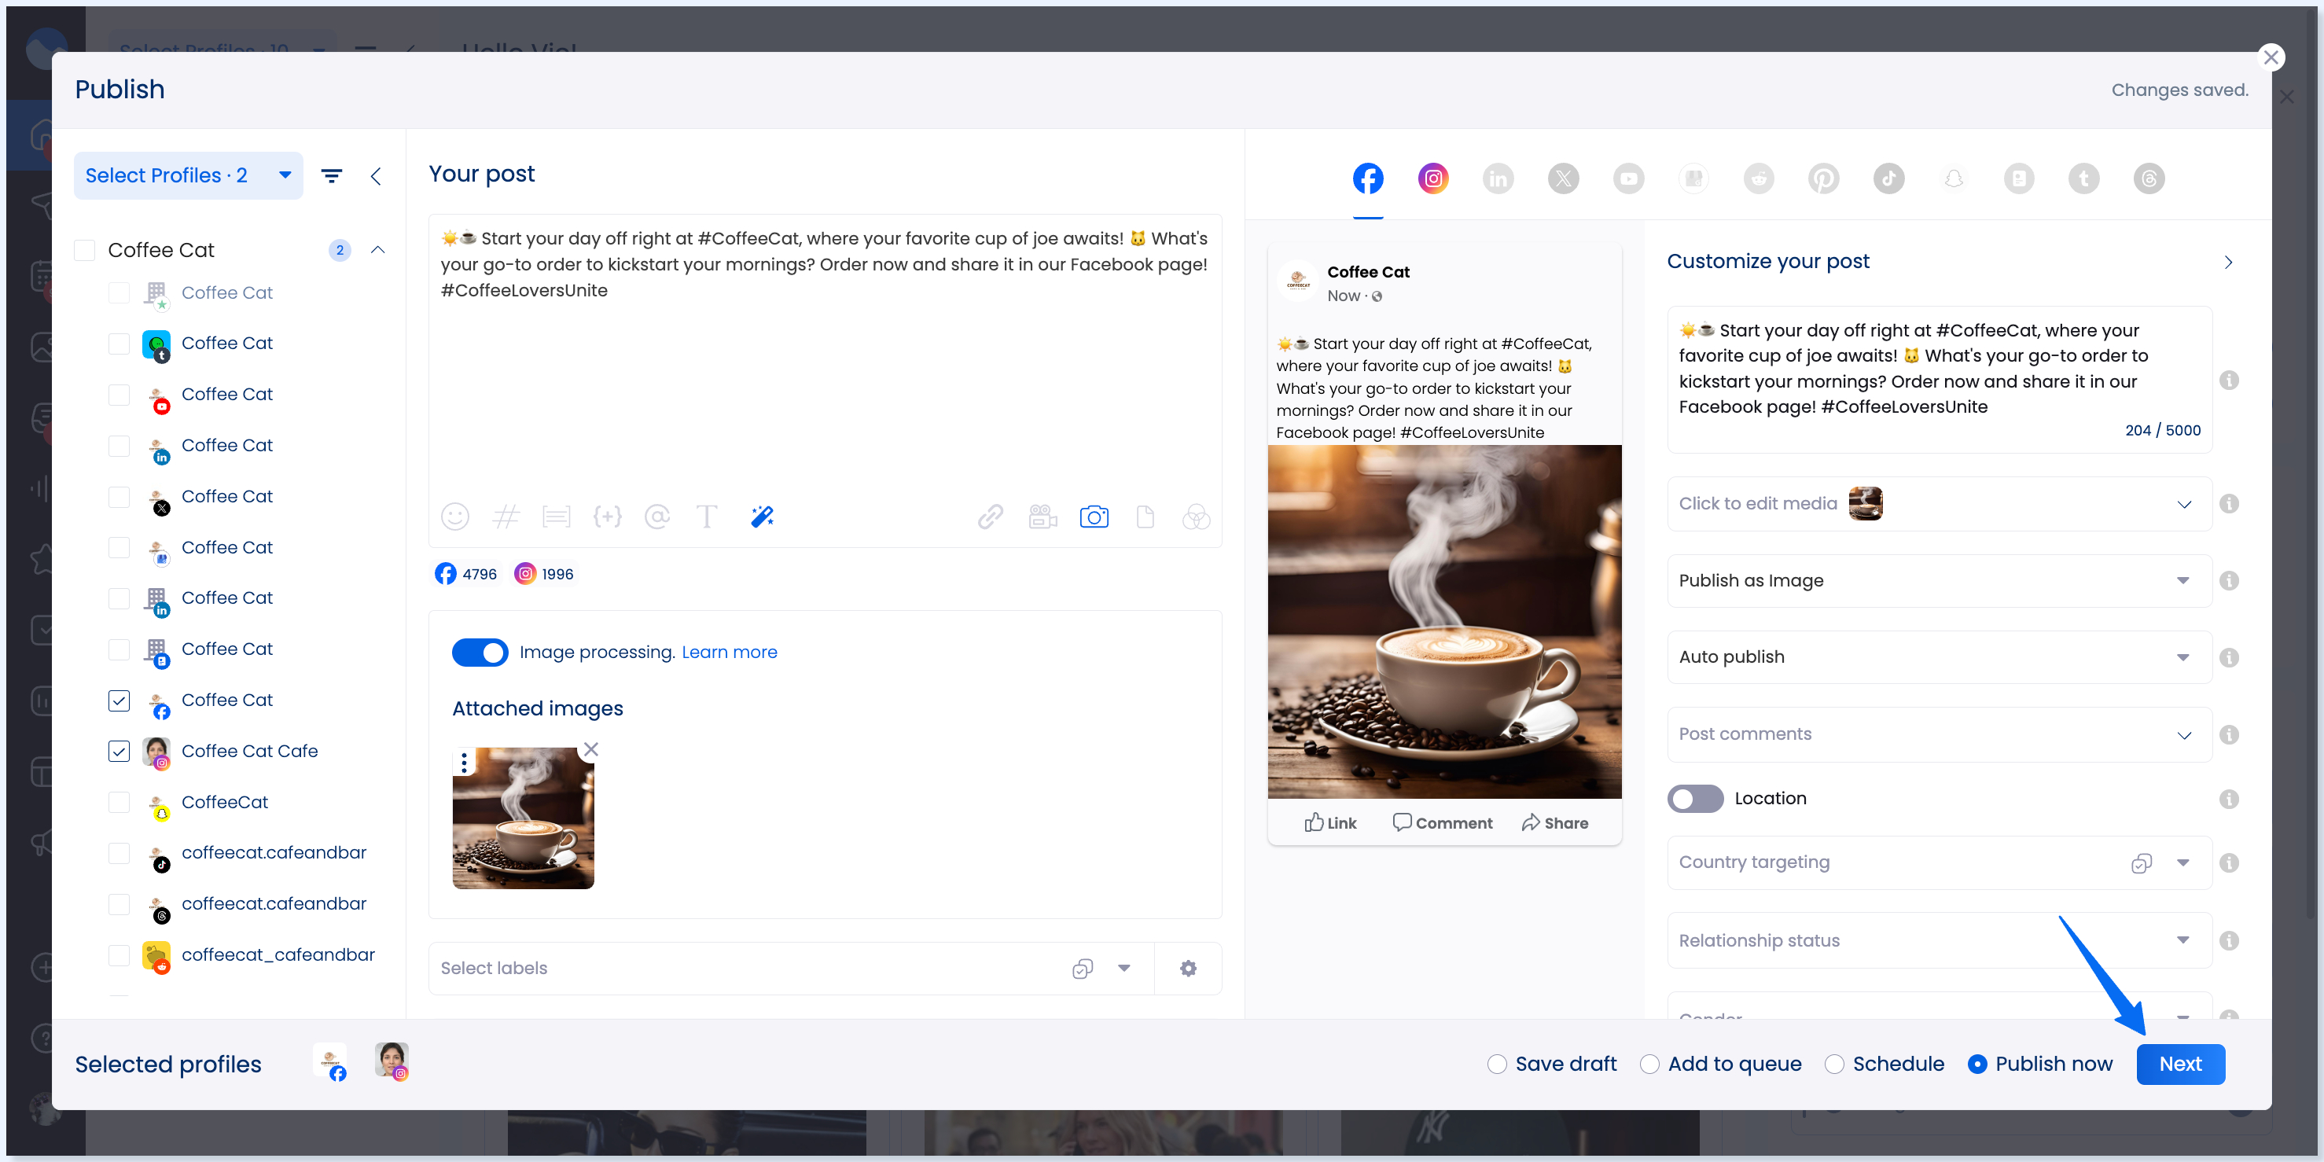2324x1162 pixels.
Task: Switch to the Instagram preview tab
Action: click(1432, 178)
